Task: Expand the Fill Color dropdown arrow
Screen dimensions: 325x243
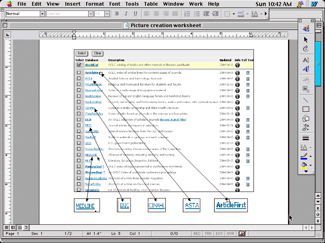Action: click(310, 165)
